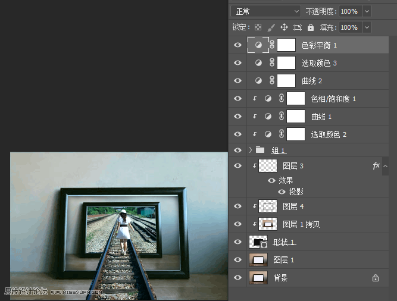This screenshot has width=397, height=301.
Task: Click lock all padlock icon
Action: (311, 27)
